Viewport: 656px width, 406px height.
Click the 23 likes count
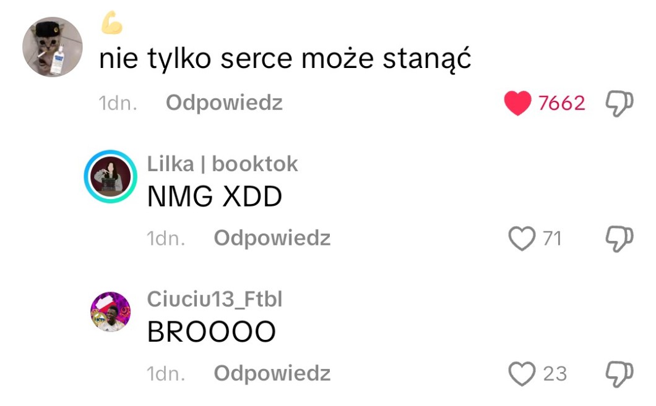tap(555, 374)
